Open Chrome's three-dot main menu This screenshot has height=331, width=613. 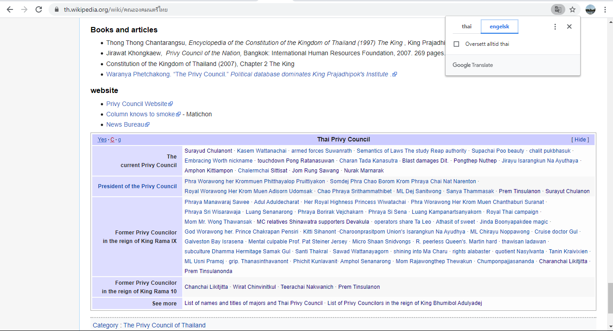tap(605, 9)
